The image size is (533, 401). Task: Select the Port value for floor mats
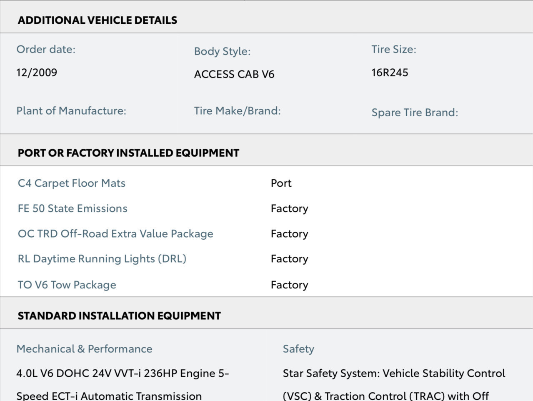281,183
